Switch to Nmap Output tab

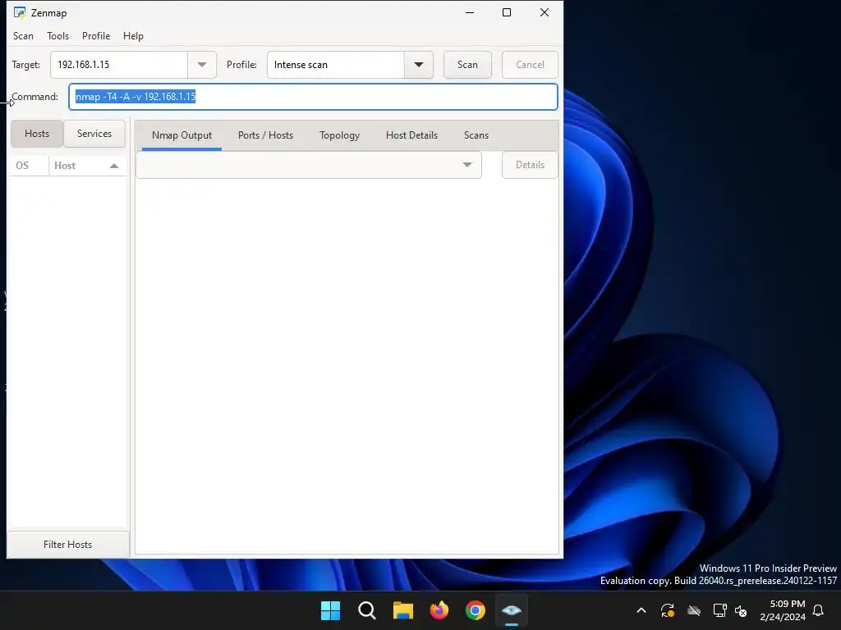click(182, 135)
